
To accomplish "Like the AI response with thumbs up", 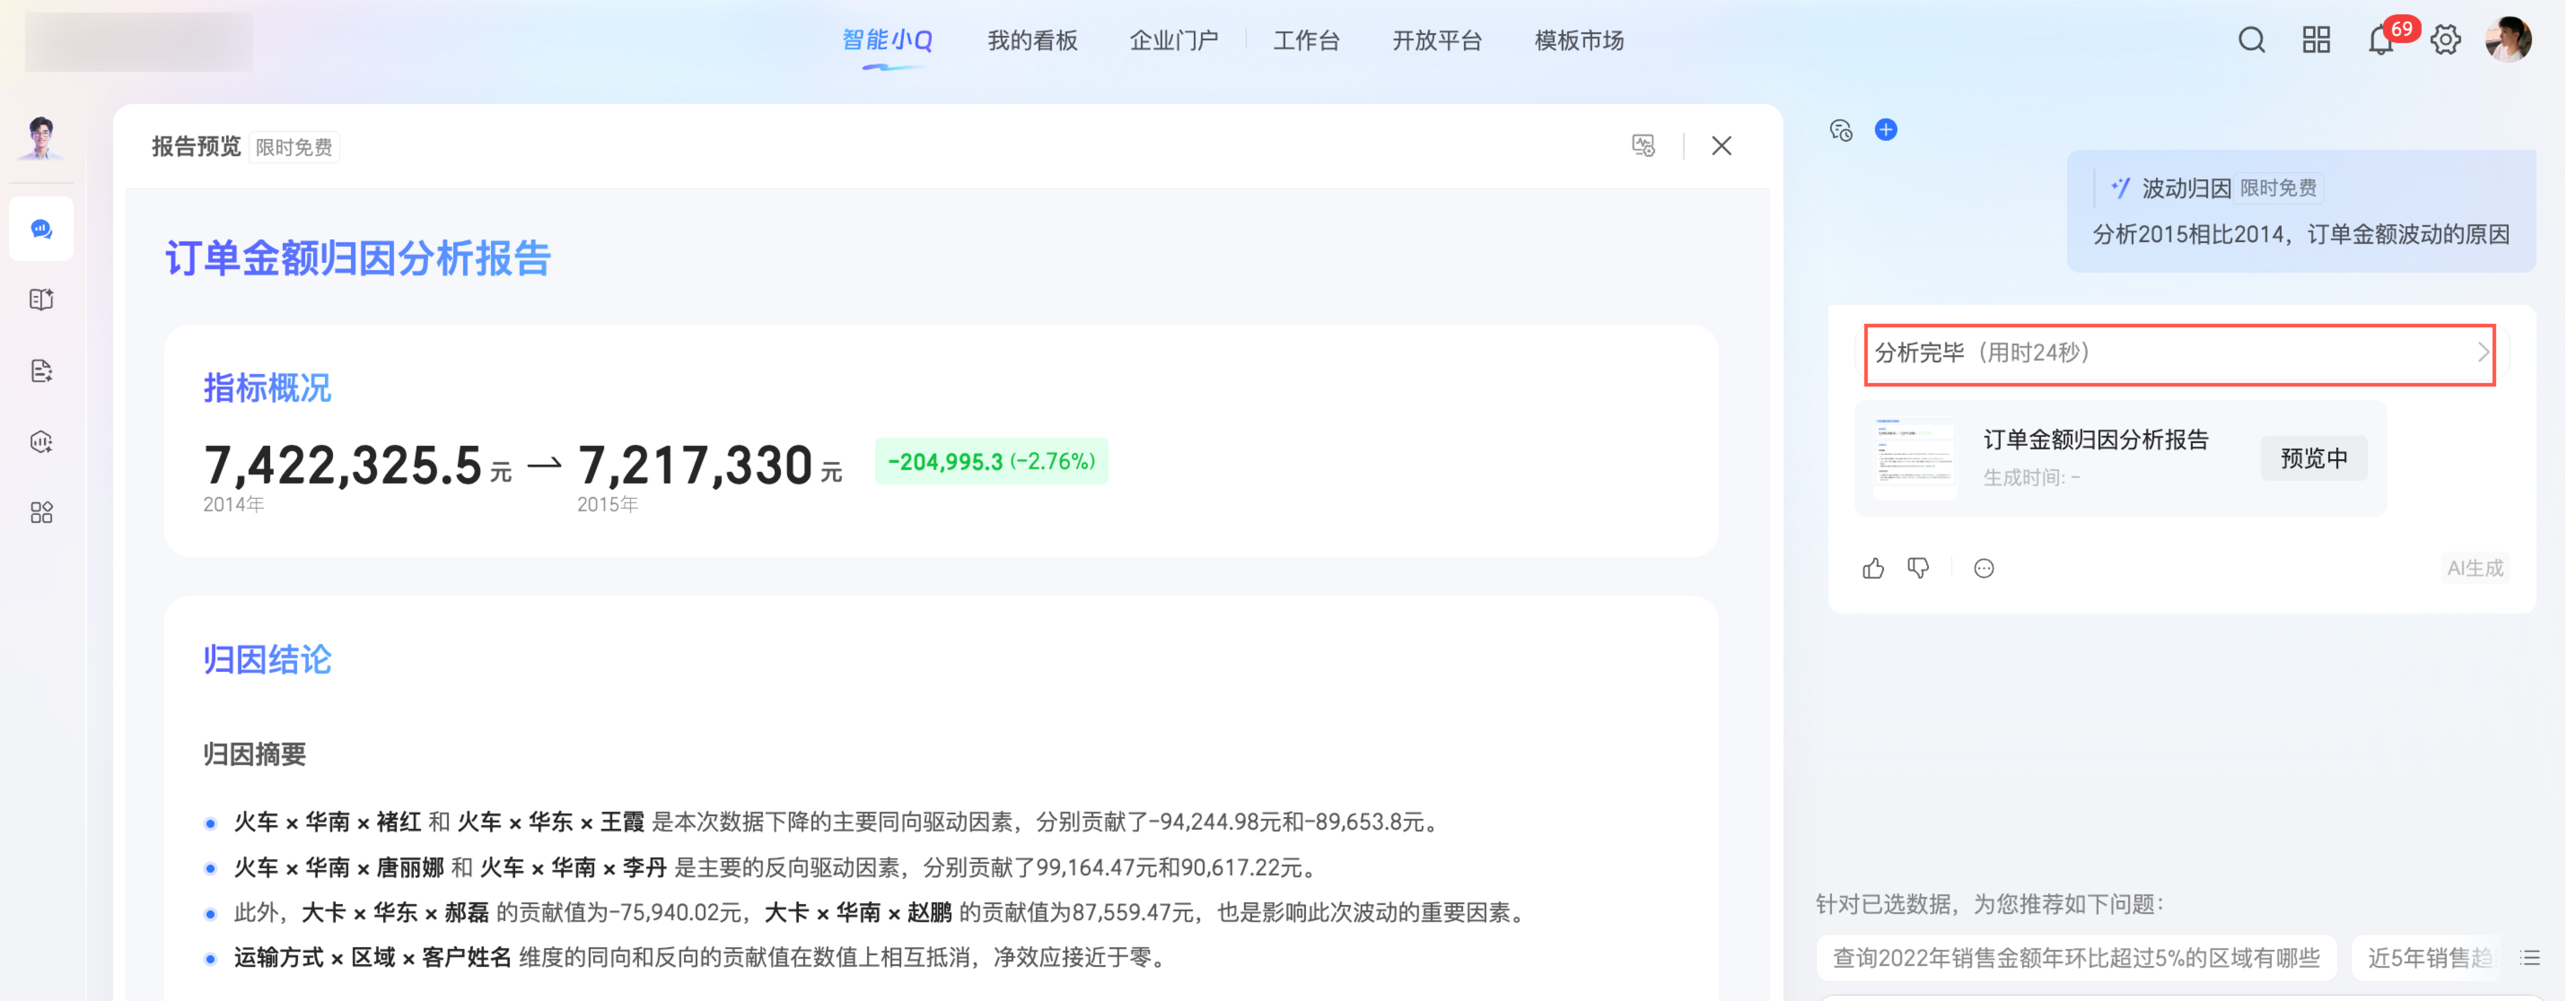I will tap(1873, 568).
